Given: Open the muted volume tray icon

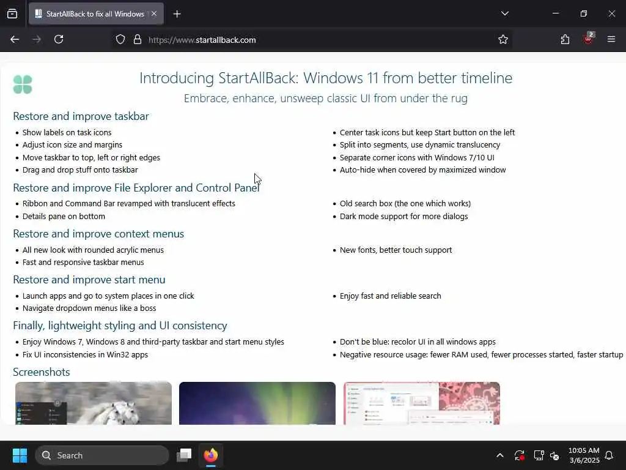Looking at the screenshot, I should (554, 455).
